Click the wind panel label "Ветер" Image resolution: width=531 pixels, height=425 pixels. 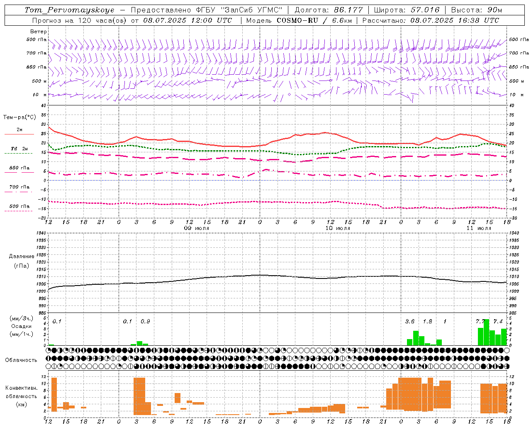(39, 32)
